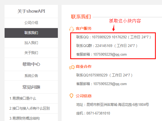Click the 商业合作 section heading
The width and height of the screenshot is (162, 121).
[84, 66]
